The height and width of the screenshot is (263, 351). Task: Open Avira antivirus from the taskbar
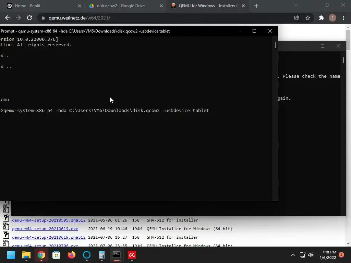(132, 255)
